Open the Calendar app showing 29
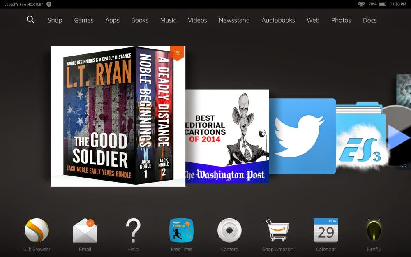This screenshot has height=257, width=411. tap(326, 230)
